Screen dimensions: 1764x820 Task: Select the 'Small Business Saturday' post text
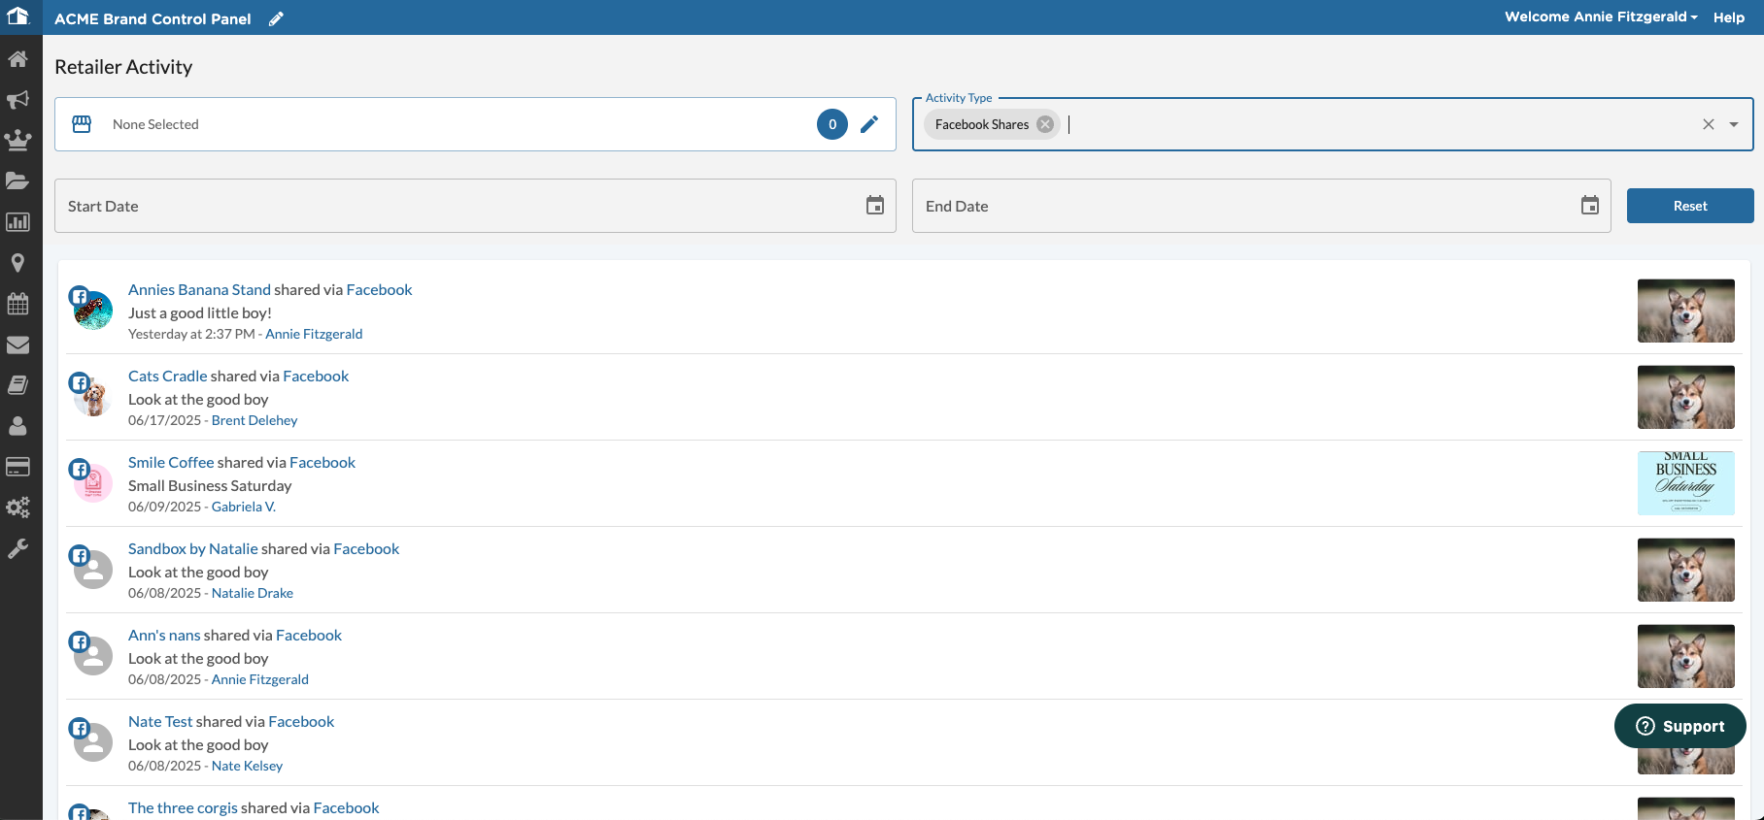[x=210, y=485]
